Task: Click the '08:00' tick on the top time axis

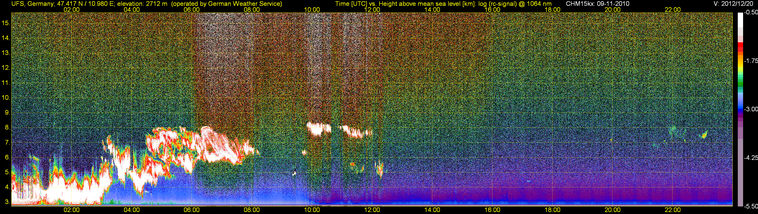Action: [x=252, y=10]
